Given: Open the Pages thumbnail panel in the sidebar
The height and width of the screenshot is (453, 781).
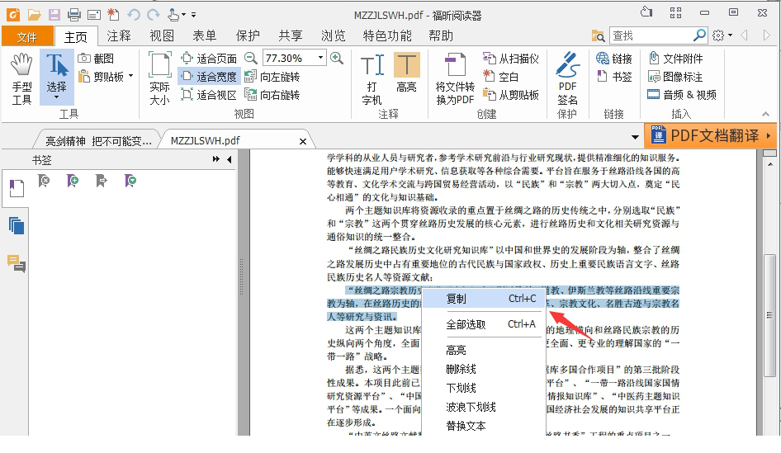Looking at the screenshot, I should coord(17,225).
